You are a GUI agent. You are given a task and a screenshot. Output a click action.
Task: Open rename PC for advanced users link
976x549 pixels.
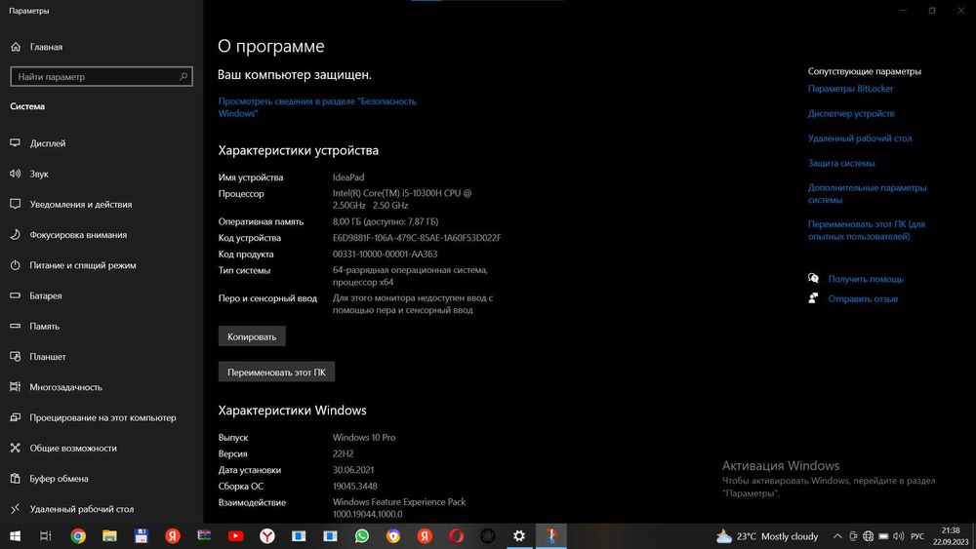[867, 230]
